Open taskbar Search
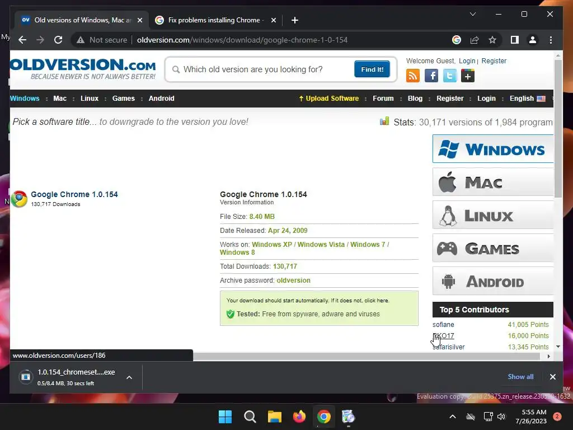Screen dimensions: 573x430 [250, 417]
